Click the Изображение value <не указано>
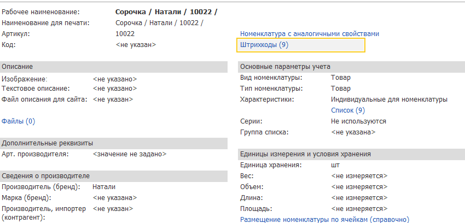Viewport: 465px width, 223px height. [114, 79]
